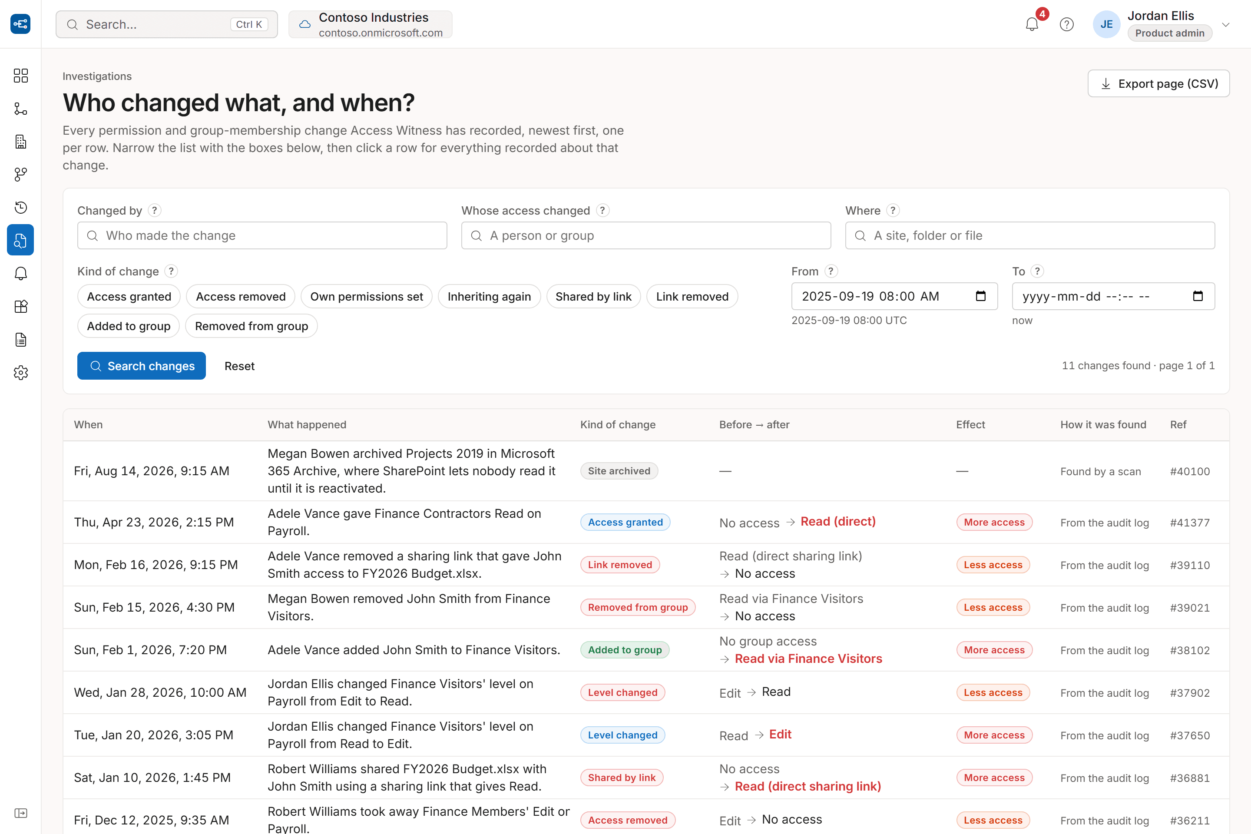1251x834 pixels.
Task: Open the access paths graph sidebar icon
Action: coord(21,109)
